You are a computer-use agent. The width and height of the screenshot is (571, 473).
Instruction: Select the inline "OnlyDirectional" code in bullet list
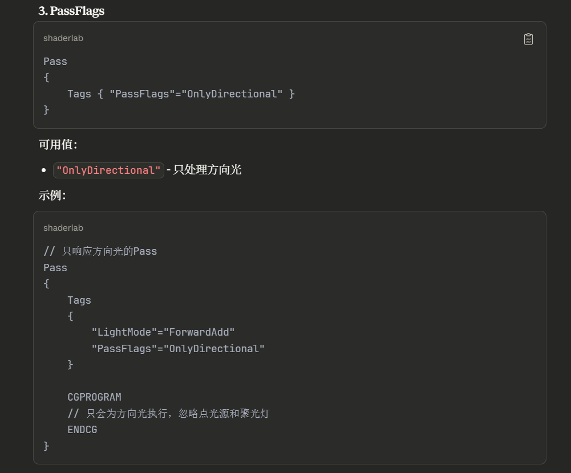point(108,170)
